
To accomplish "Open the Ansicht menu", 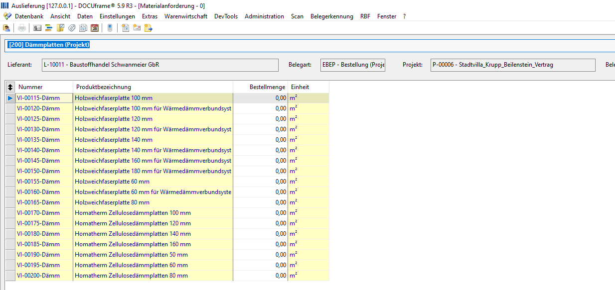I will tap(60, 16).
